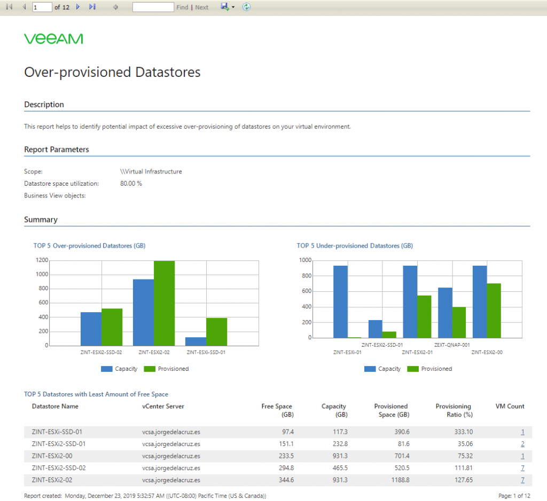Click back to parent report arrow
This screenshot has height=501, width=547.
115,7
